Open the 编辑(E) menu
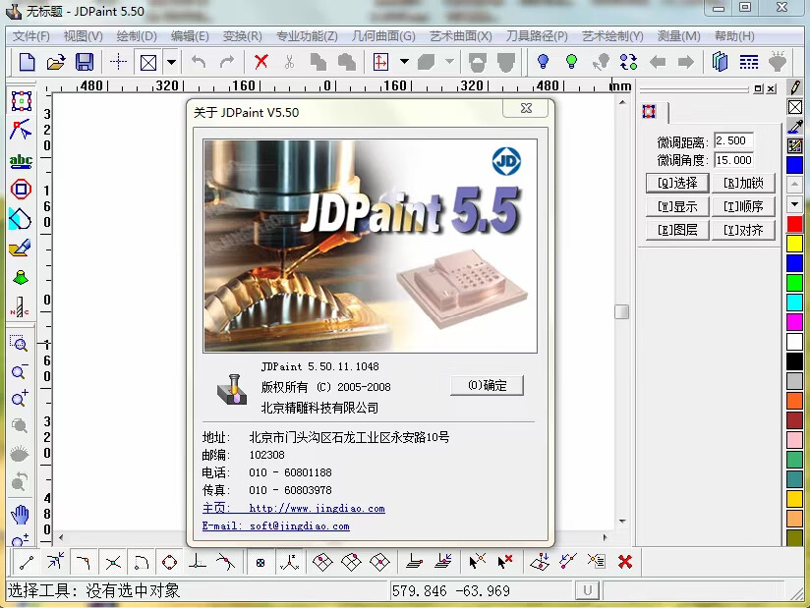This screenshot has height=608, width=810. (x=190, y=36)
